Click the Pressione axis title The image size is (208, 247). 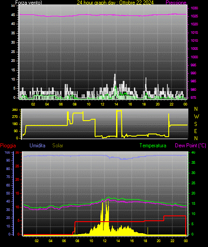[x=176, y=3]
